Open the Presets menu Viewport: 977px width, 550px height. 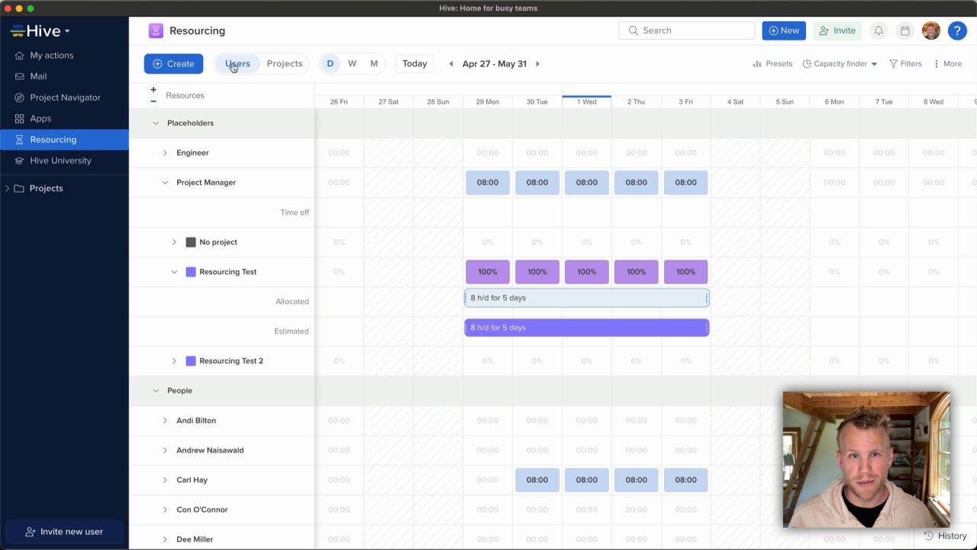[772, 63]
